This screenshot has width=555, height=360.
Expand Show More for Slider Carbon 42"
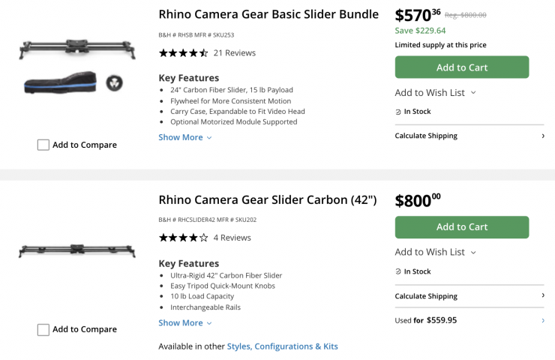[184, 322]
